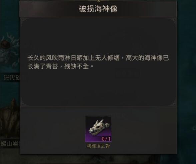Click the top-right corner flourish of description panel
Image resolution: width=196 pixels, height=164 pixels.
click(173, 21)
